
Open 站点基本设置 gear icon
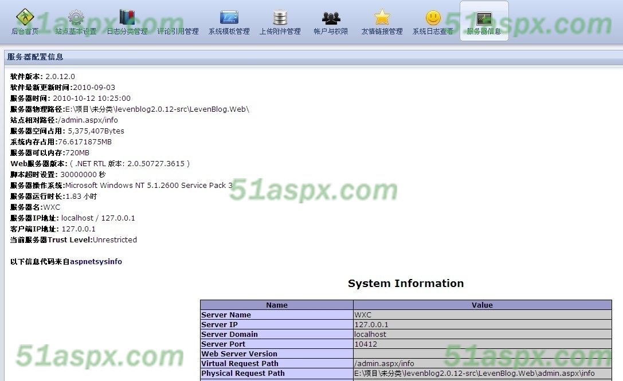click(x=76, y=18)
